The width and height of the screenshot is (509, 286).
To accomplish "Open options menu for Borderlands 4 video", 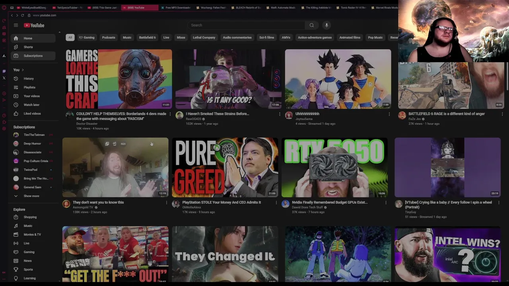I will 170,114.
